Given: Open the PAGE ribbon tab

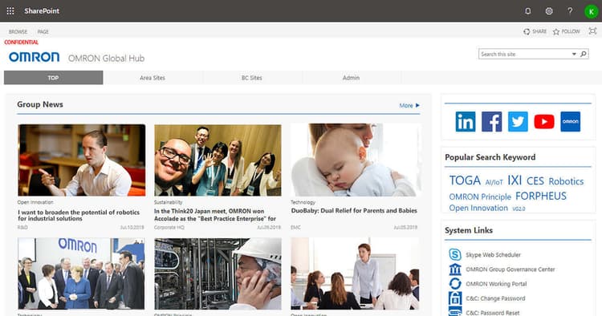Looking at the screenshot, I should tap(43, 32).
